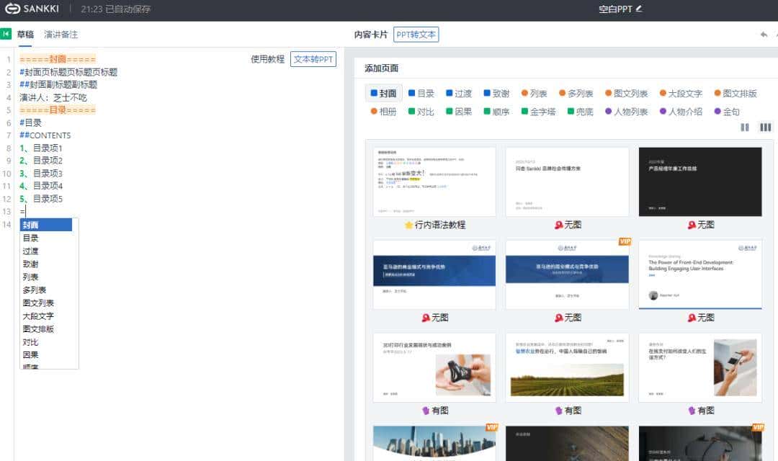The width and height of the screenshot is (778, 461).
Task: Click the undo arrow icon
Action: [764, 35]
